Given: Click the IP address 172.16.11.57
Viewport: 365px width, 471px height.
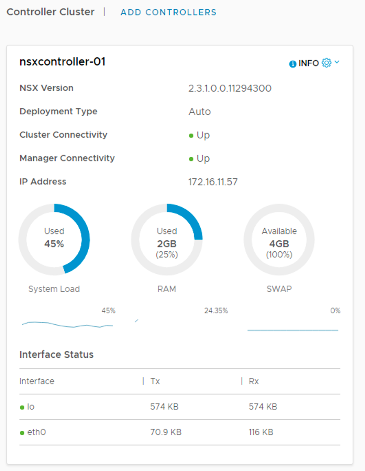Looking at the screenshot, I should (x=213, y=182).
